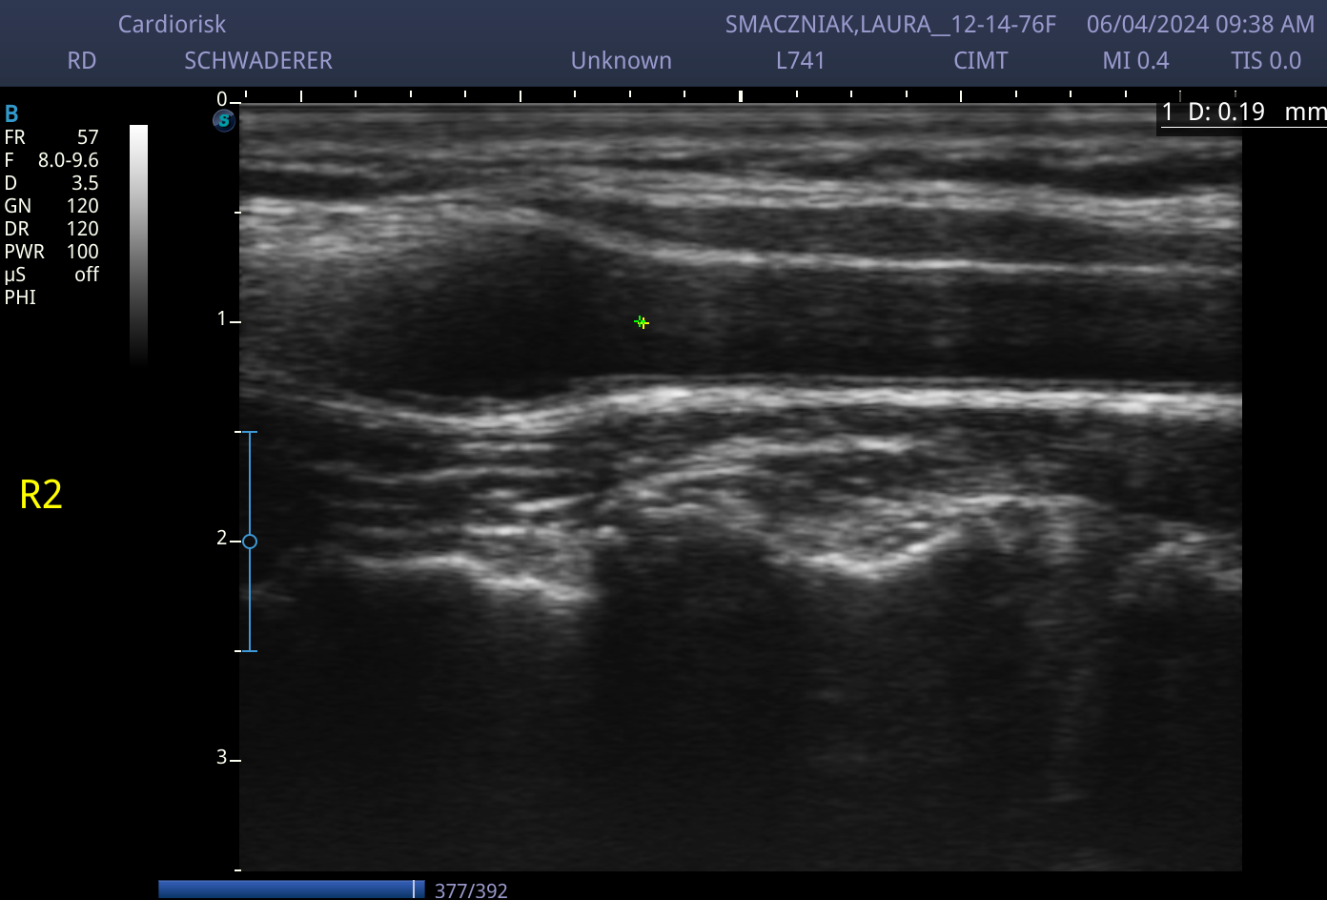Click the 377/392 frame counter
The height and width of the screenshot is (900, 1327).
pyautogui.click(x=471, y=890)
